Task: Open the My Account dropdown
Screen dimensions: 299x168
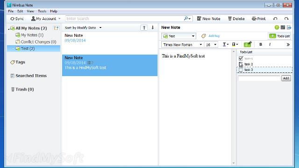Action: click(x=46, y=19)
